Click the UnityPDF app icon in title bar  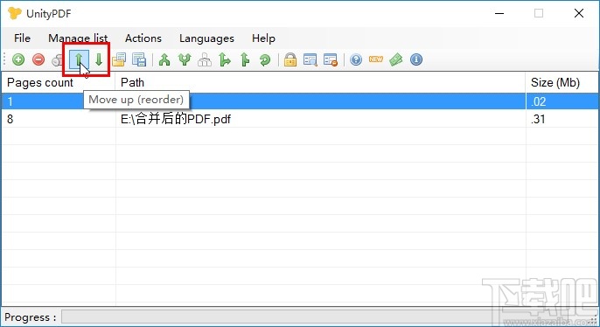click(15, 13)
